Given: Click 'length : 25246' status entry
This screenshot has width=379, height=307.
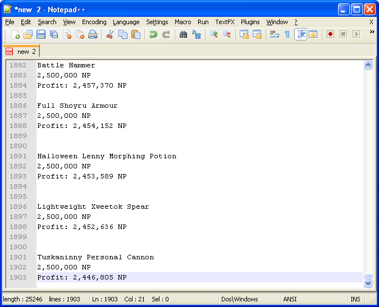Looking at the screenshot, I should click(x=22, y=299).
